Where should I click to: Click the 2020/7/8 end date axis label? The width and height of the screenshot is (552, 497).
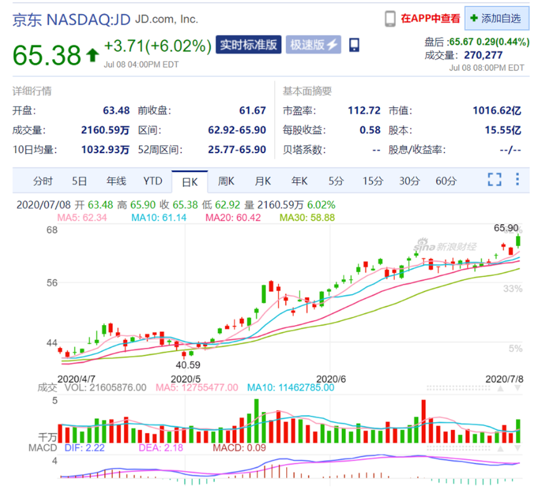click(x=504, y=379)
